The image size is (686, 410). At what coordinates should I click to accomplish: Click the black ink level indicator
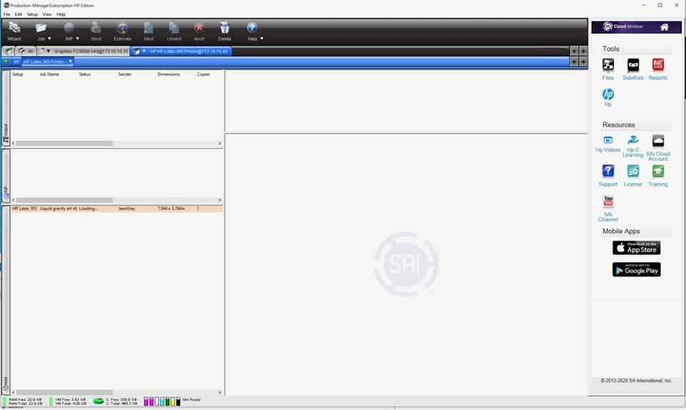[x=178, y=401]
